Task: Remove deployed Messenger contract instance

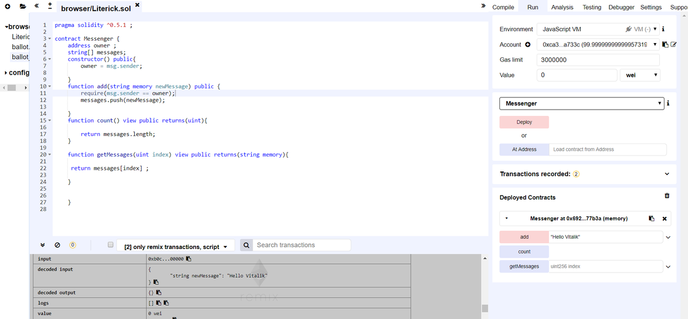Action: pos(664,219)
